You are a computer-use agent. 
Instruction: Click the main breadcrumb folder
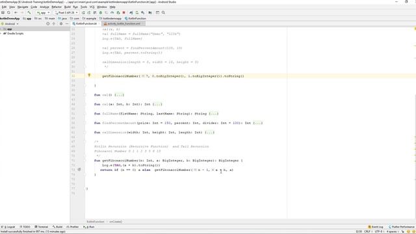coord(50,19)
